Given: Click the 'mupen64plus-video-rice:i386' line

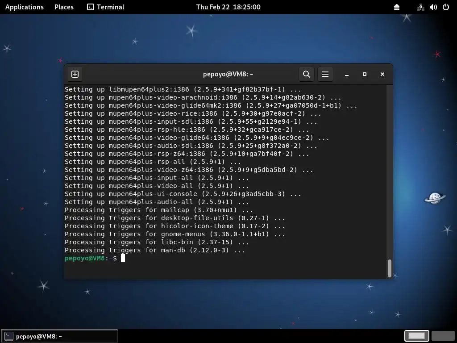Looking at the screenshot, I should click(193, 113).
